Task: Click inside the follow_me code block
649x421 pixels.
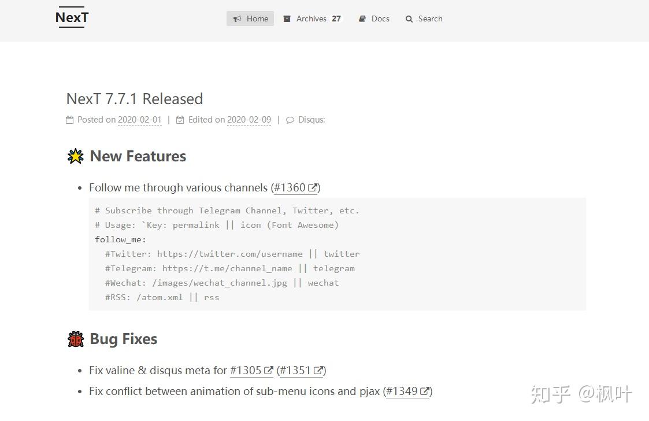Action: 337,254
